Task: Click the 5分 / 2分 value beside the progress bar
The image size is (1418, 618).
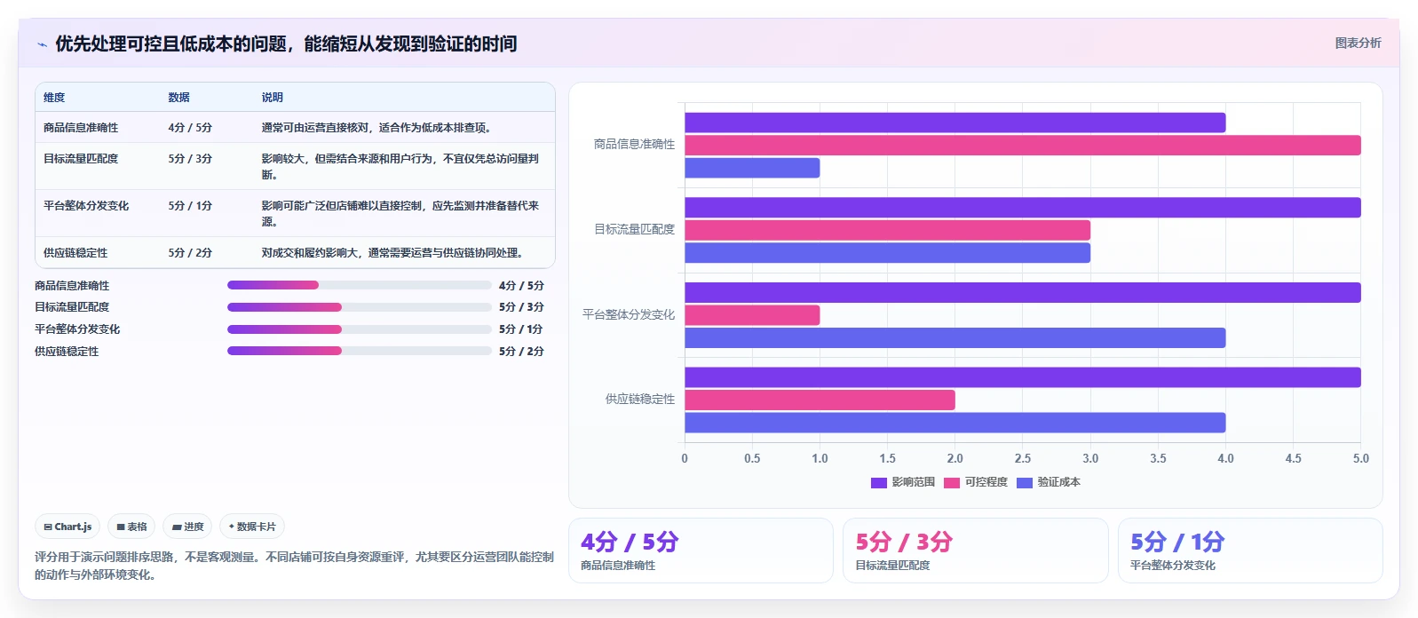Action: (x=521, y=352)
